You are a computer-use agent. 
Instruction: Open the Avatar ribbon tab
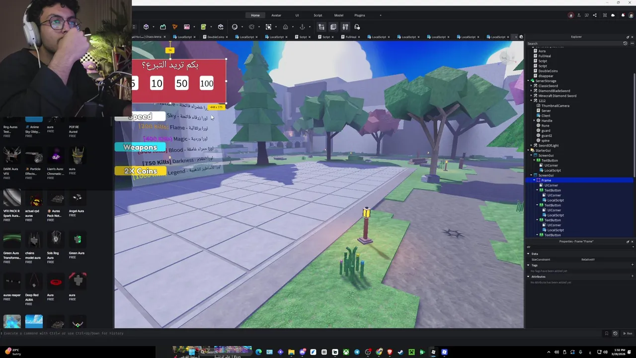click(276, 15)
